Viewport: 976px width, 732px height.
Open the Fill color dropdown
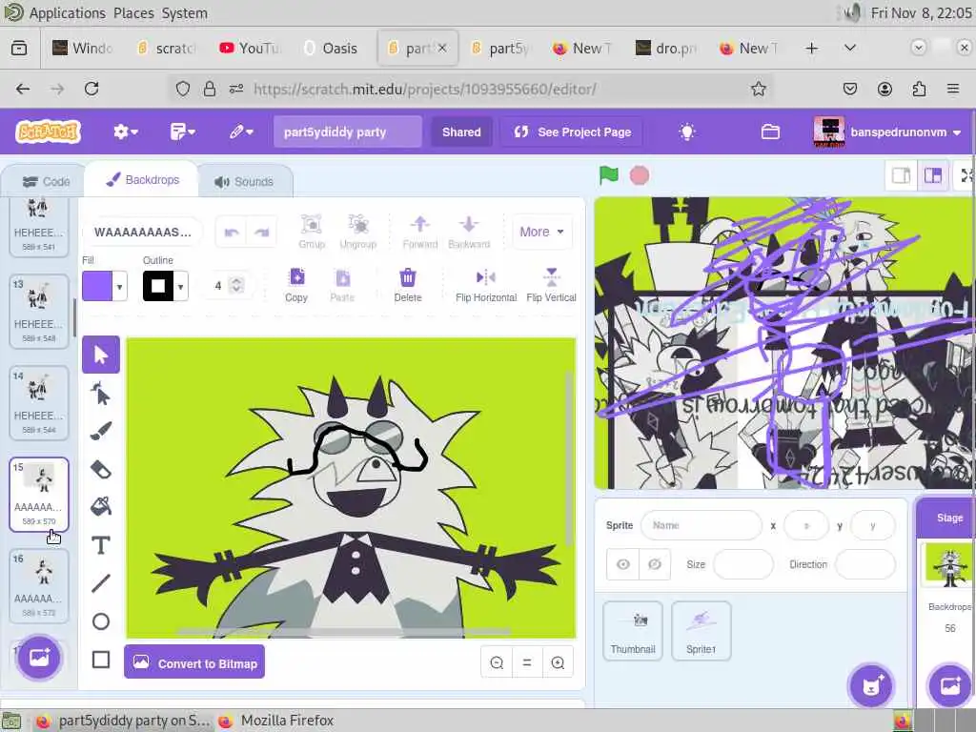click(x=119, y=286)
